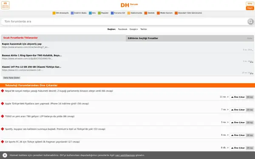The image size is (255, 159).
Task: Click the Giriş login button
Action: (x=250, y=3)
